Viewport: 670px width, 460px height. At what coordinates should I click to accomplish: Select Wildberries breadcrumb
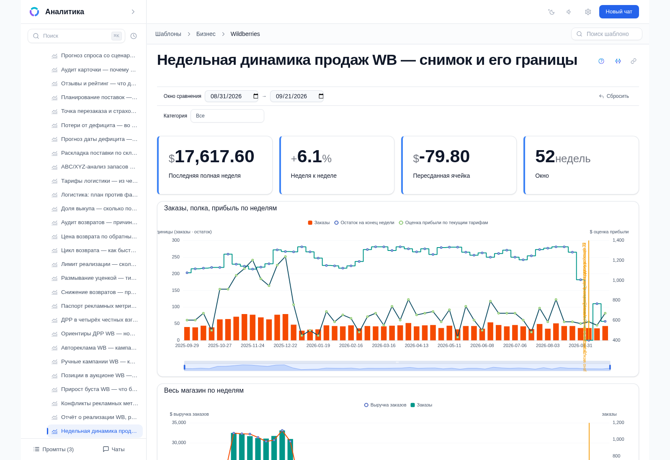[x=245, y=34]
